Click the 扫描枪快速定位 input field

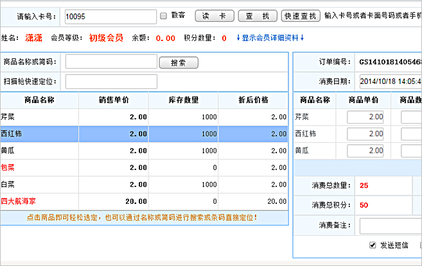[x=111, y=81]
